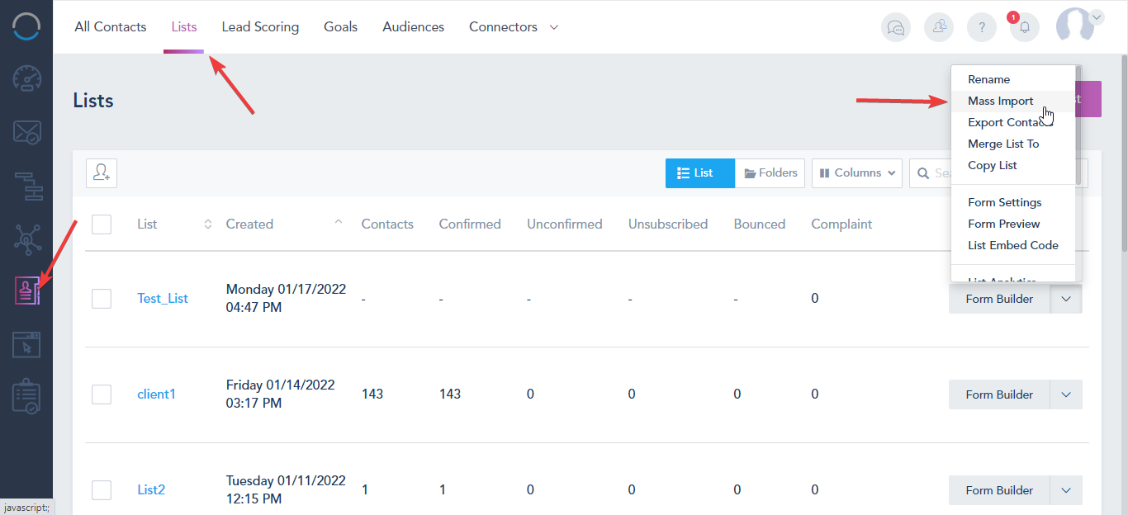Click the 143 contacts value for client1
This screenshot has width=1128, height=515.
372,395
